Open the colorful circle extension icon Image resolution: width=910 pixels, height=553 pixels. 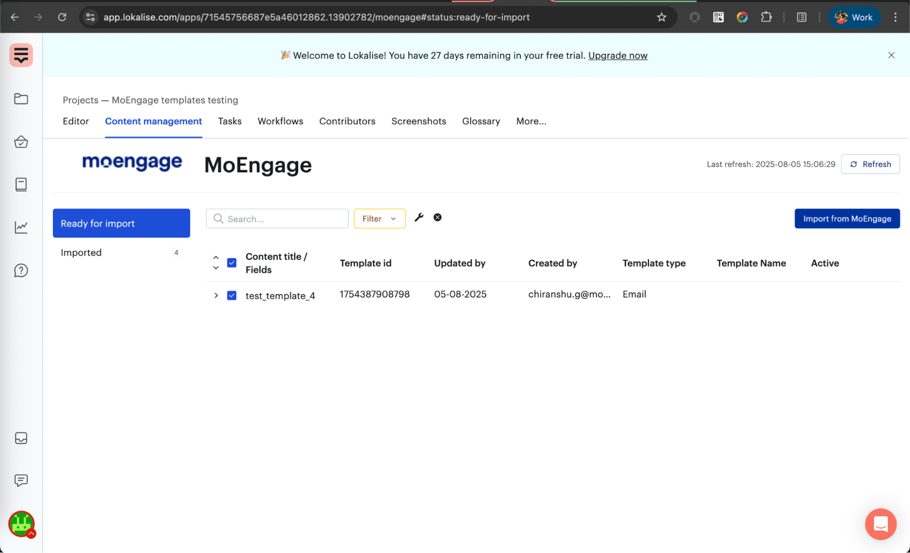[742, 17]
